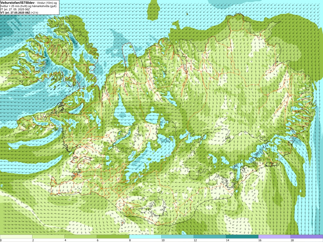Click the 'hviður > 25 m/s' description line
323x242 pixels.
[x=29, y=6]
